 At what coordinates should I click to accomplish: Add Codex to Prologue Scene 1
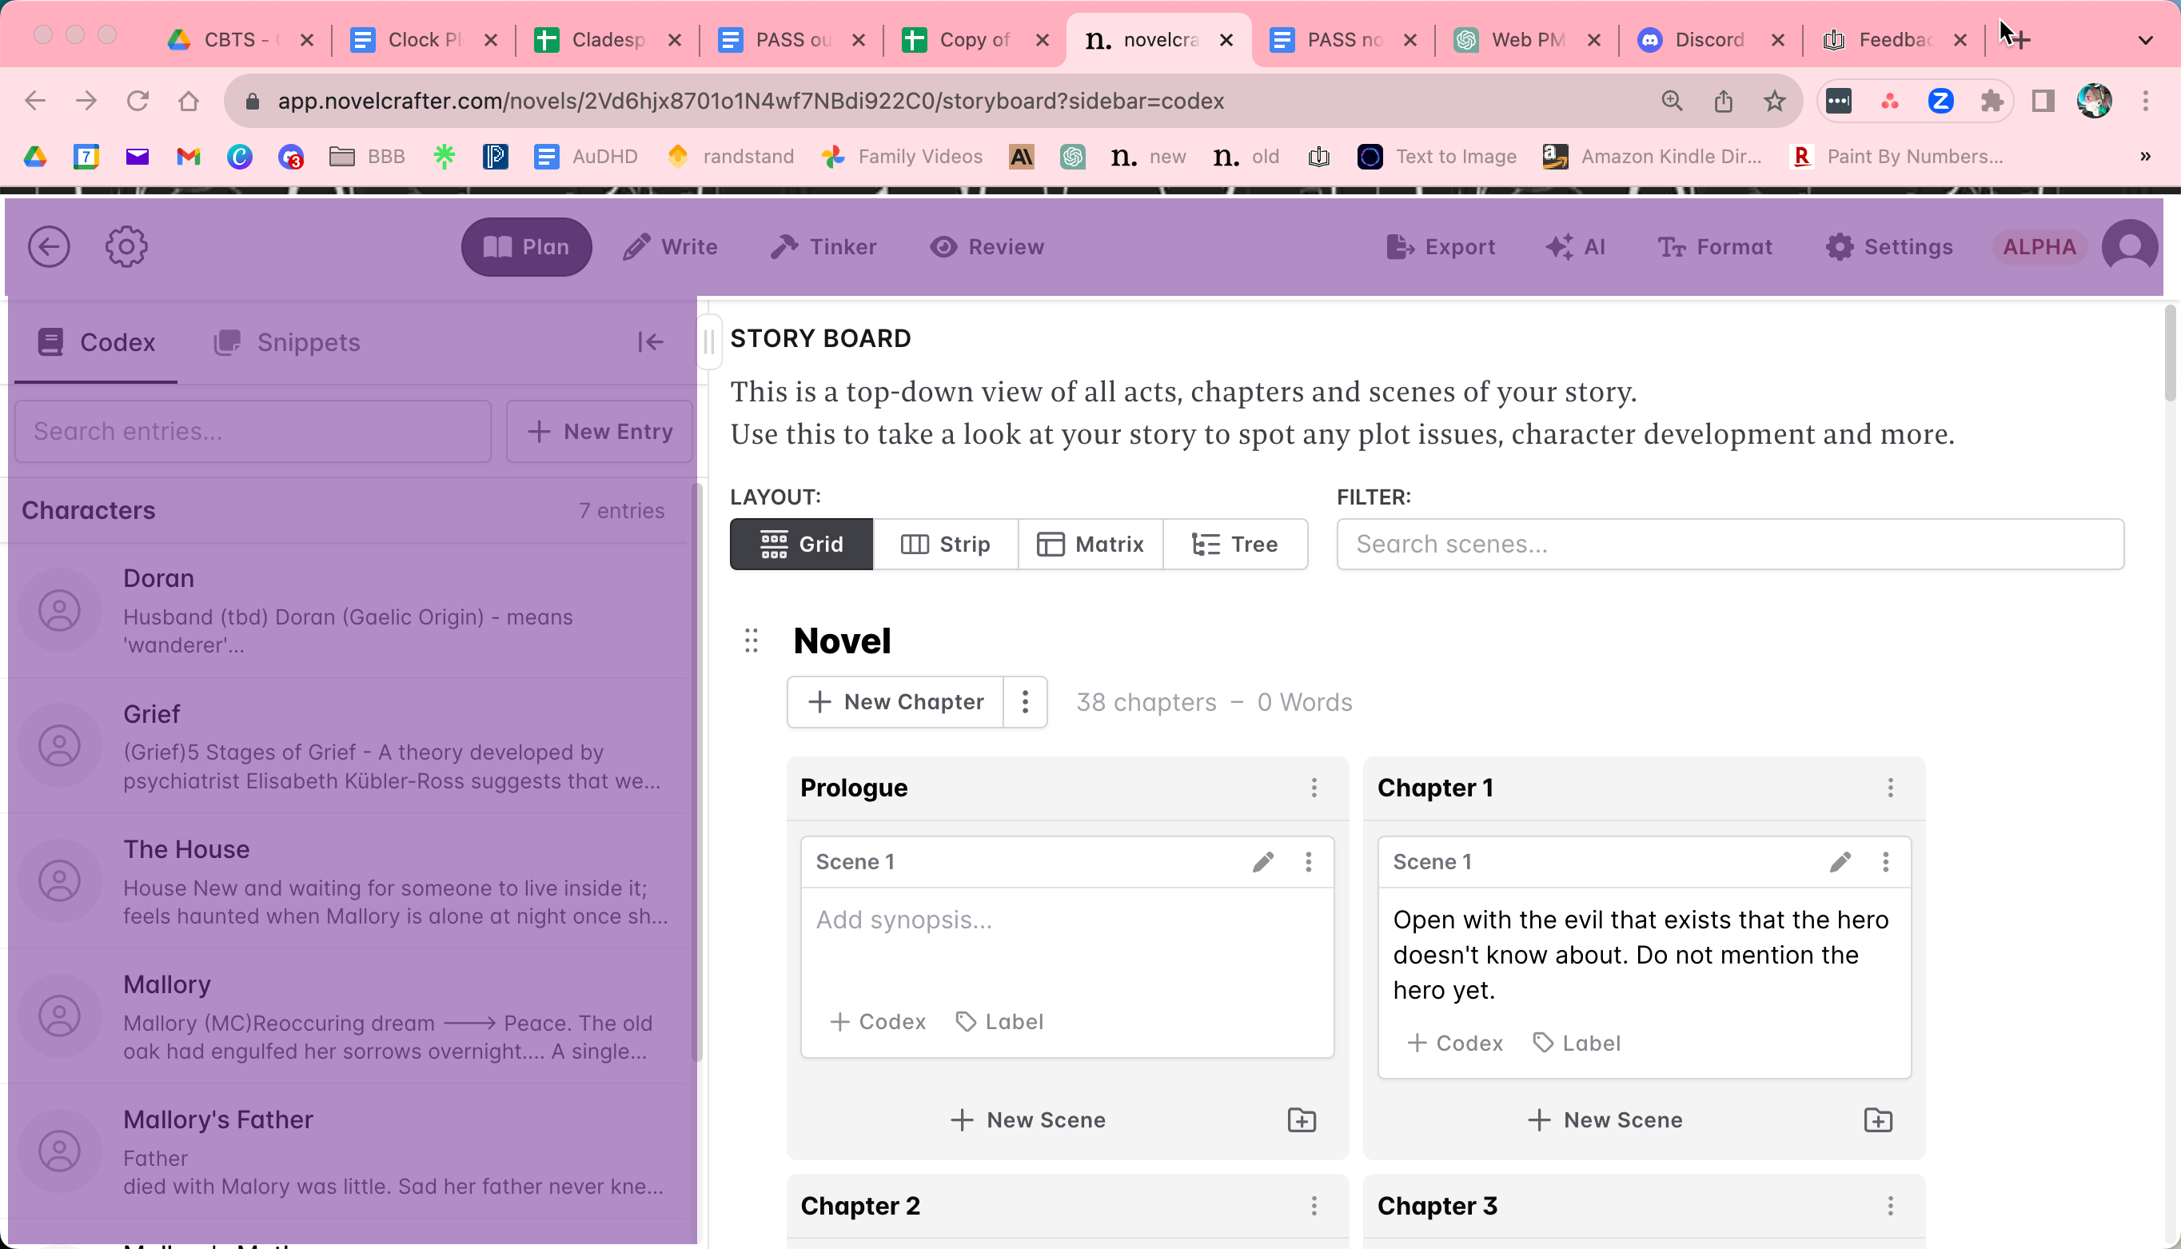pyautogui.click(x=878, y=1022)
